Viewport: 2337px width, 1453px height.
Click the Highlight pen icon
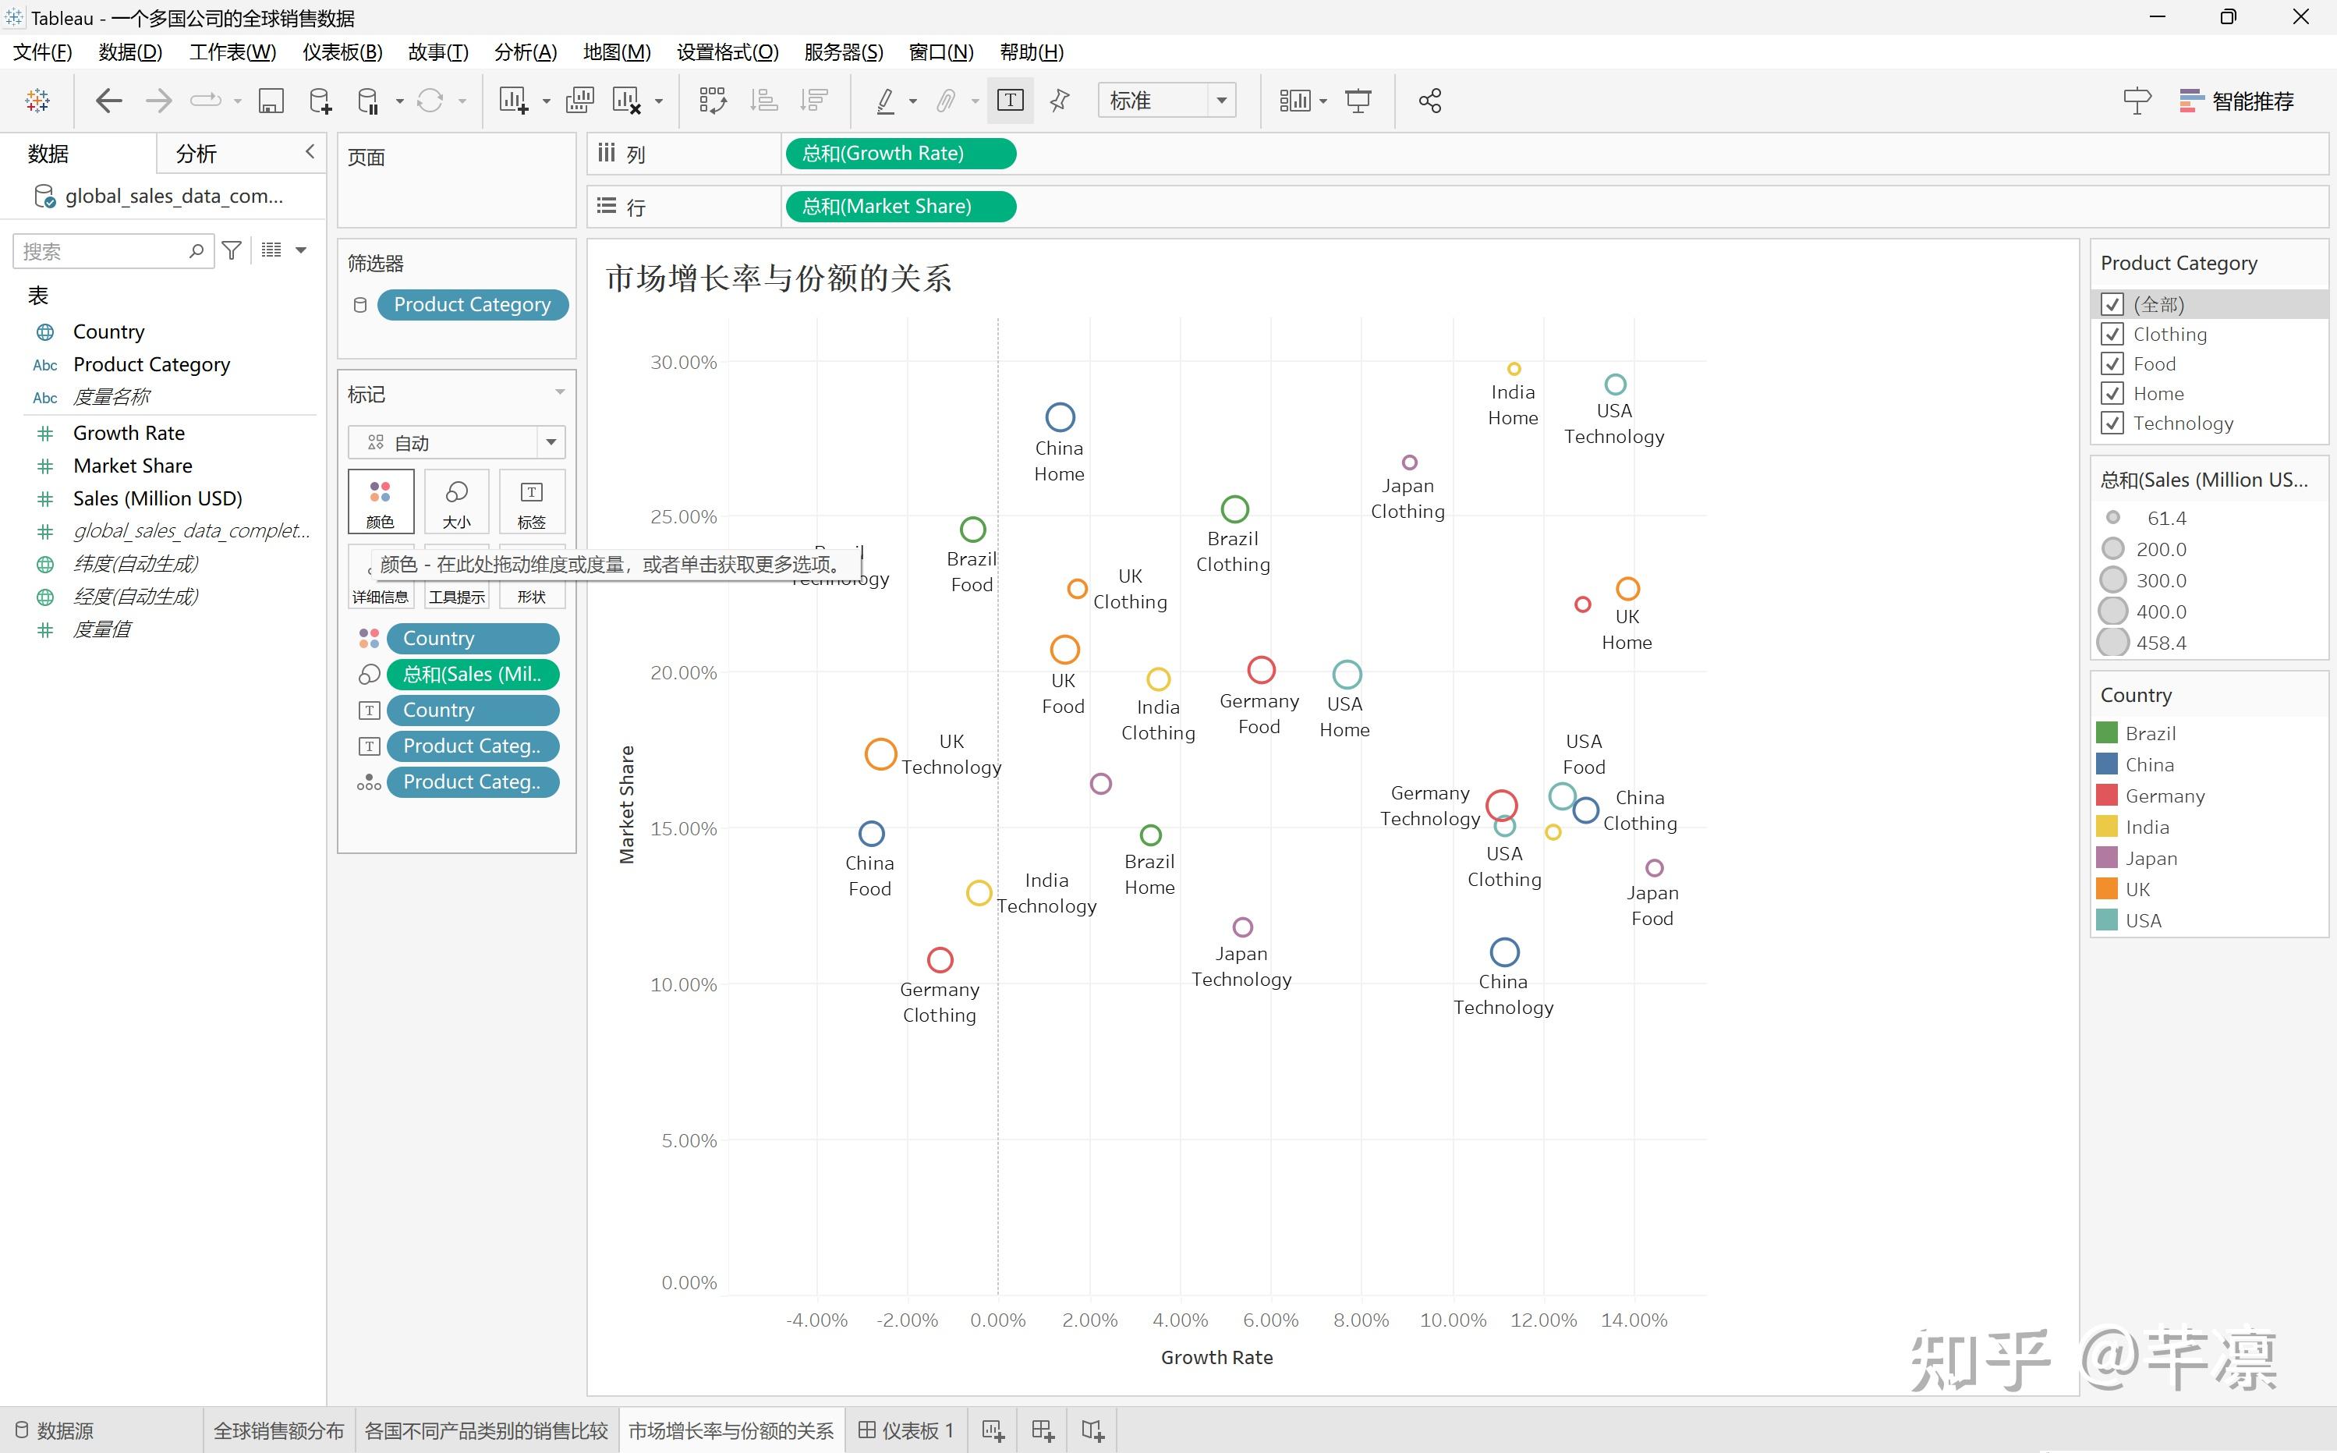[887, 100]
